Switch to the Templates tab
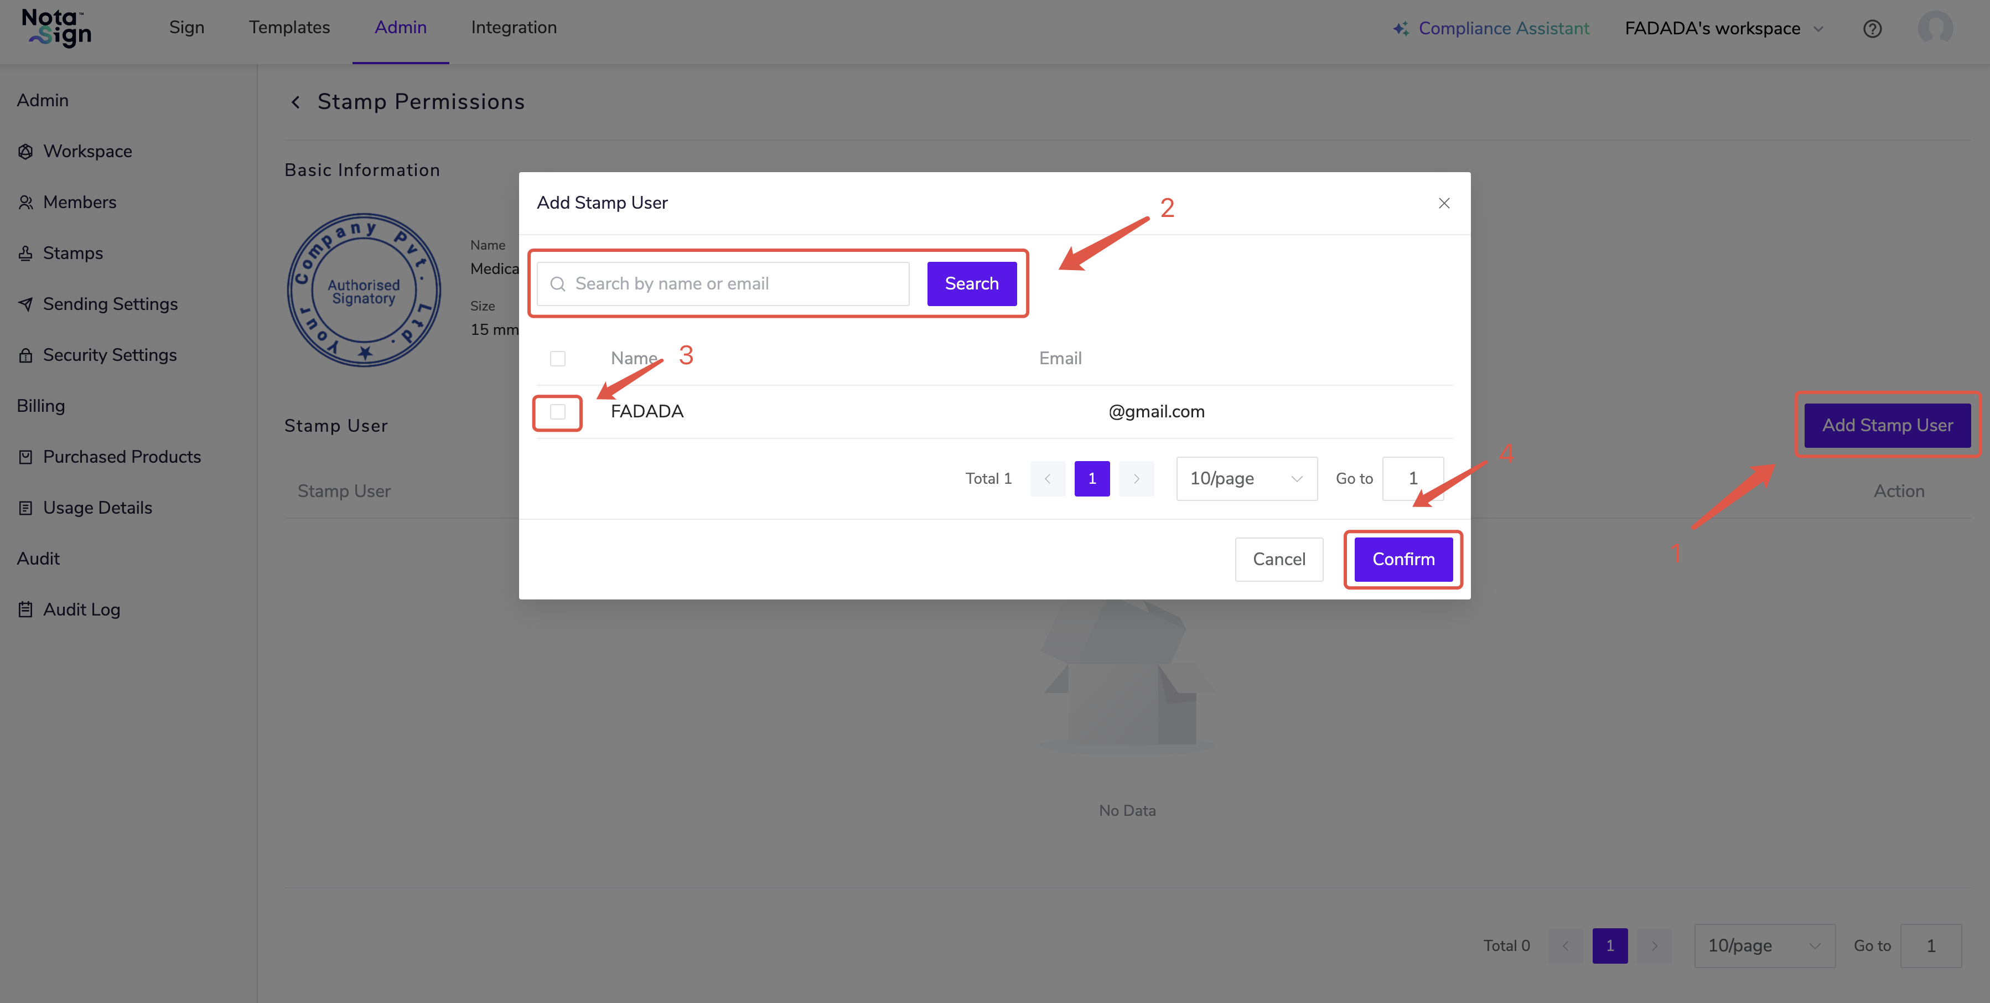 click(289, 28)
